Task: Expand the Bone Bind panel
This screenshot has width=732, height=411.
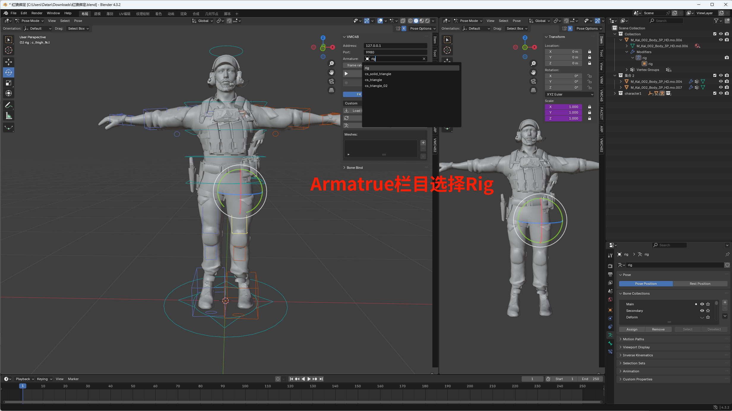Action: [x=355, y=168]
